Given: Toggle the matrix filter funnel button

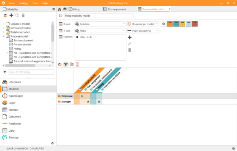Looking at the screenshot, I should coord(65,65).
